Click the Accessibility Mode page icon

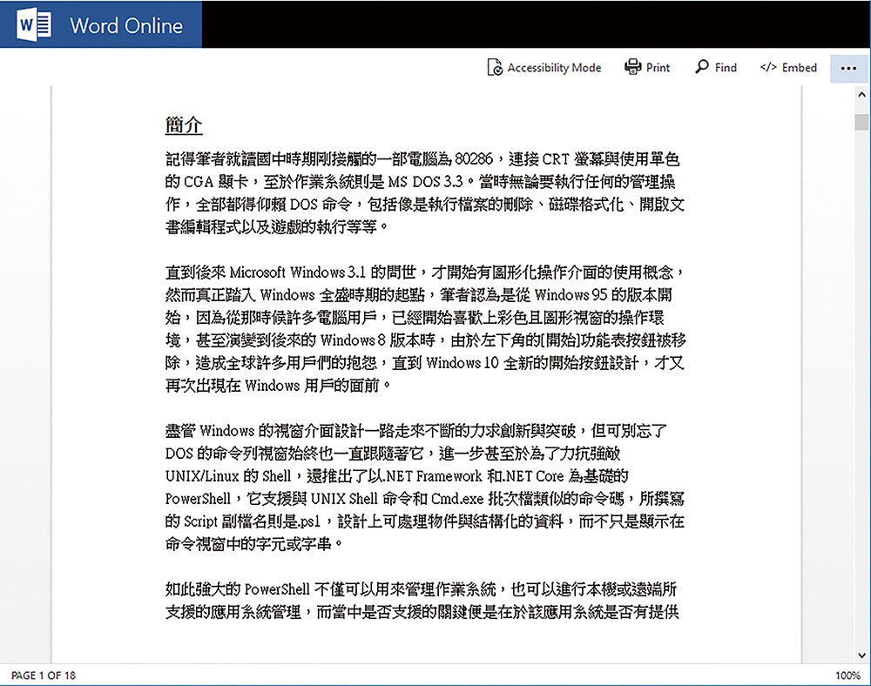[x=495, y=68]
